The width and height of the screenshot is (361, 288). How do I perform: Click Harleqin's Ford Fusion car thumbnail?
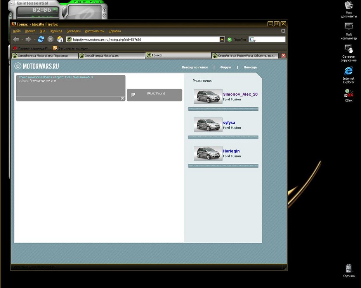point(208,153)
